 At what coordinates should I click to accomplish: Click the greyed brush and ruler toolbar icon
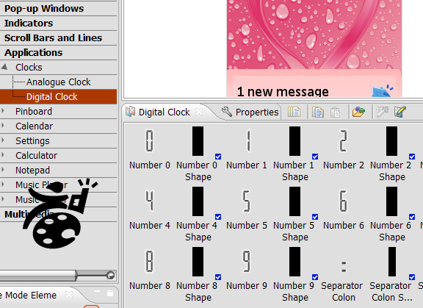pos(383,112)
